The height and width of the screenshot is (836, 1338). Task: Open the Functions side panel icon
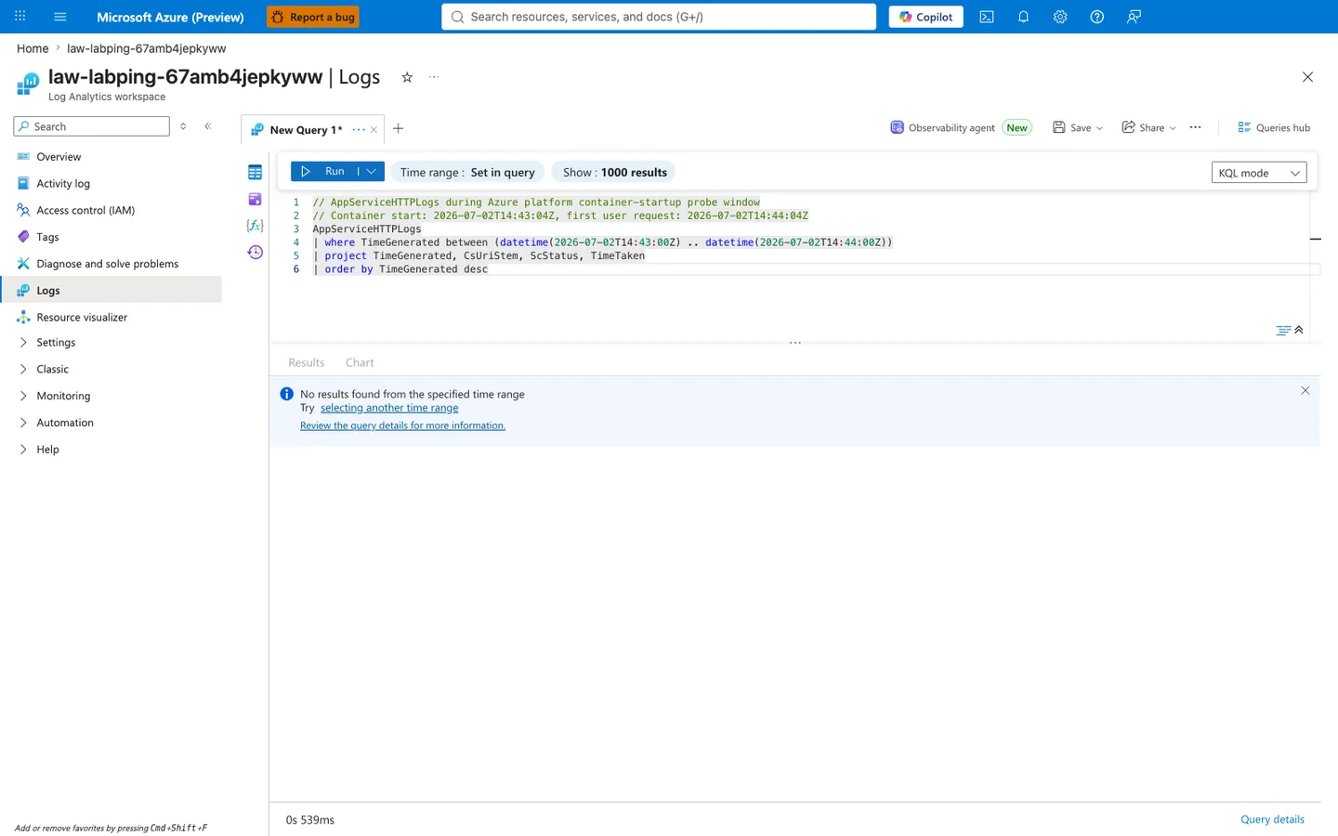pyautogui.click(x=256, y=226)
